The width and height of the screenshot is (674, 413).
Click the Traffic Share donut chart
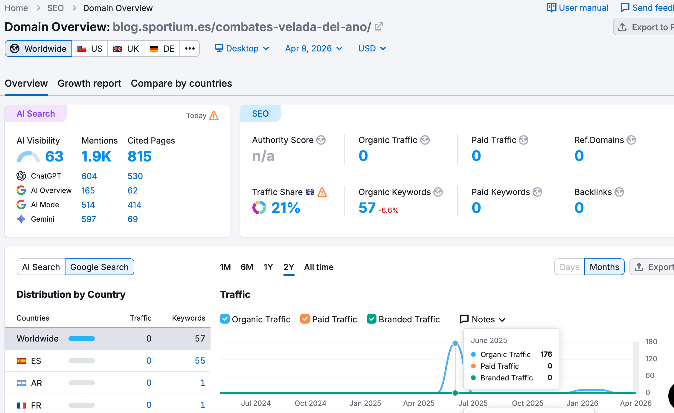tap(259, 208)
